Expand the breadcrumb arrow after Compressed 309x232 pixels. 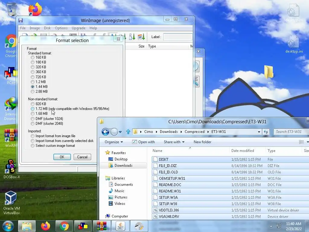(x=208, y=132)
